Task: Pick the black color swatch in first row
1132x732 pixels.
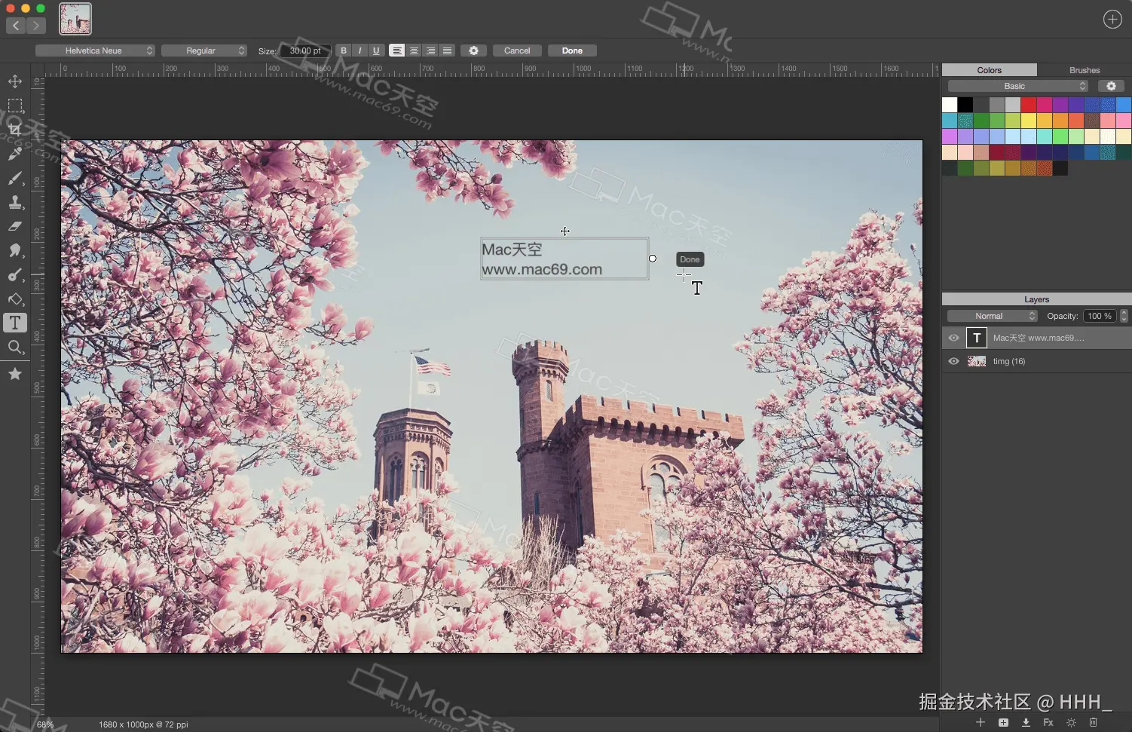Action: point(965,105)
